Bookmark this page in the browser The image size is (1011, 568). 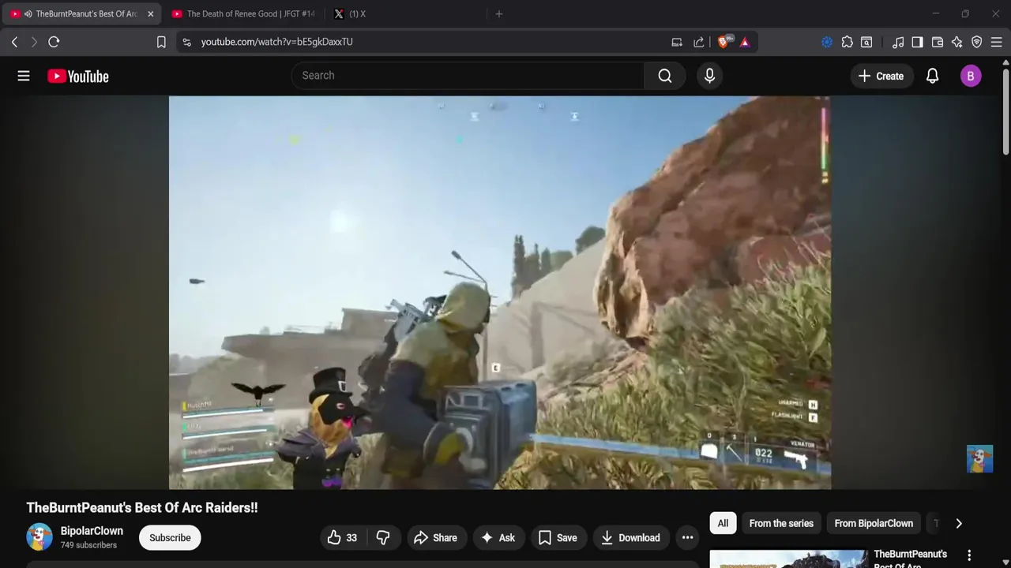pyautogui.click(x=161, y=42)
